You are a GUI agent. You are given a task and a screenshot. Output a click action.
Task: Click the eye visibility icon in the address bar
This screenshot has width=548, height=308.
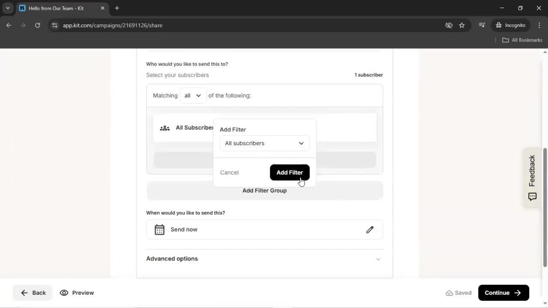coord(449,25)
